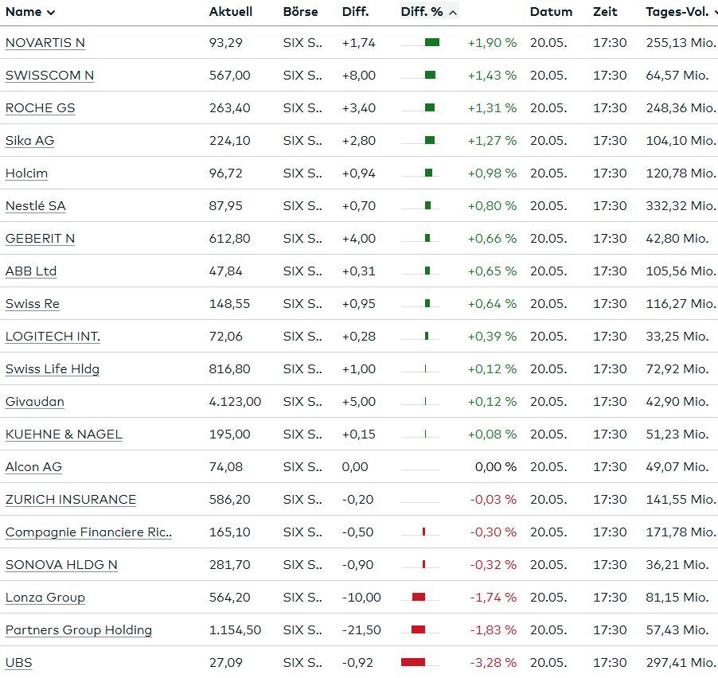Sort by the Börse column header
Viewport: 718px width, 678px height.
(300, 12)
